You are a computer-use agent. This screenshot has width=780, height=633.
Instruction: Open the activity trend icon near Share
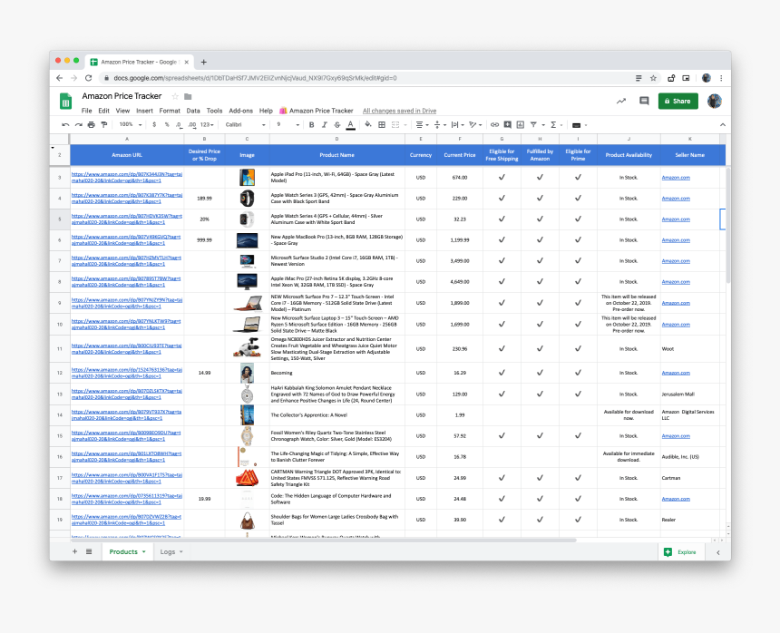tap(621, 101)
